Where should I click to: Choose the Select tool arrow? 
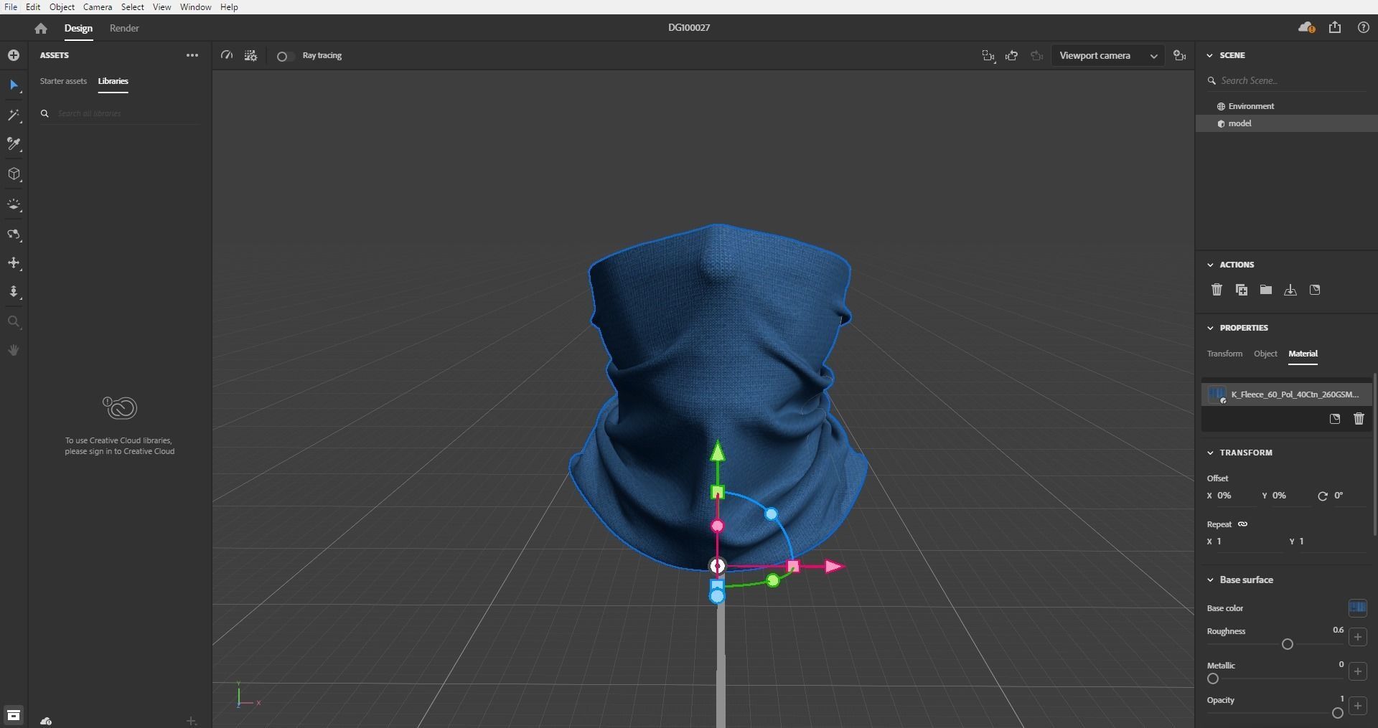coord(14,85)
